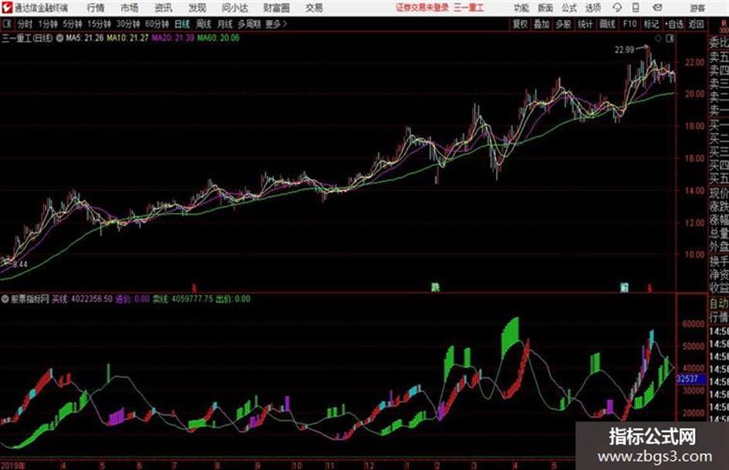The height and width of the screenshot is (470, 729).
Task: Open the 财富圈 menu
Action: [276, 8]
